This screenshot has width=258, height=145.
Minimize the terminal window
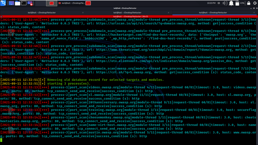click(251, 8)
